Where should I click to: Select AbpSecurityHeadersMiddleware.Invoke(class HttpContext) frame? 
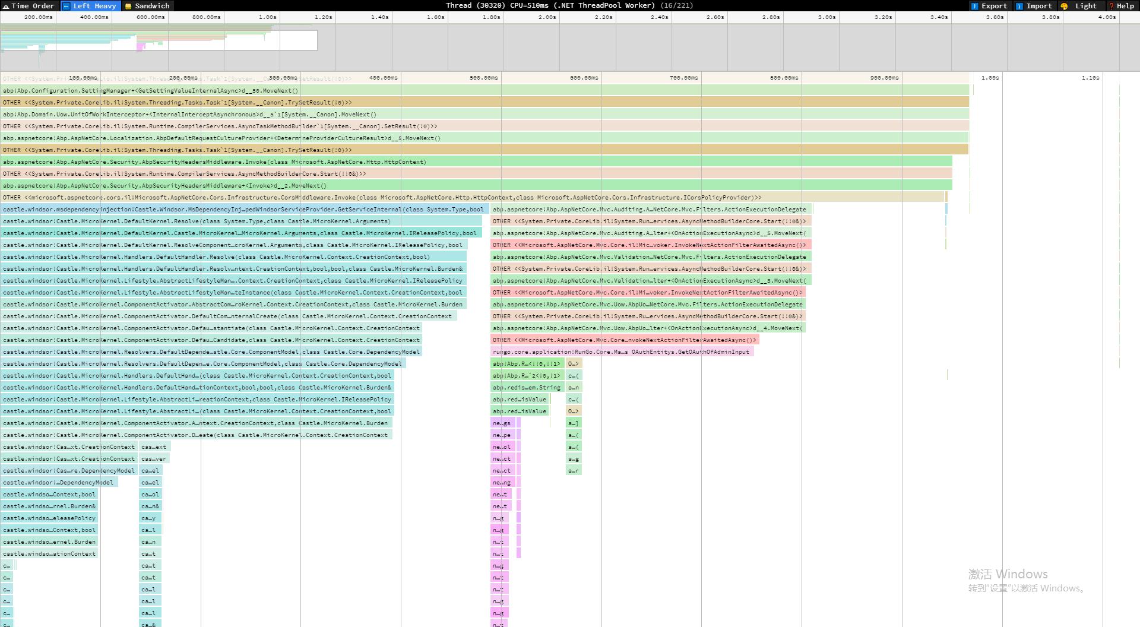tap(476, 161)
